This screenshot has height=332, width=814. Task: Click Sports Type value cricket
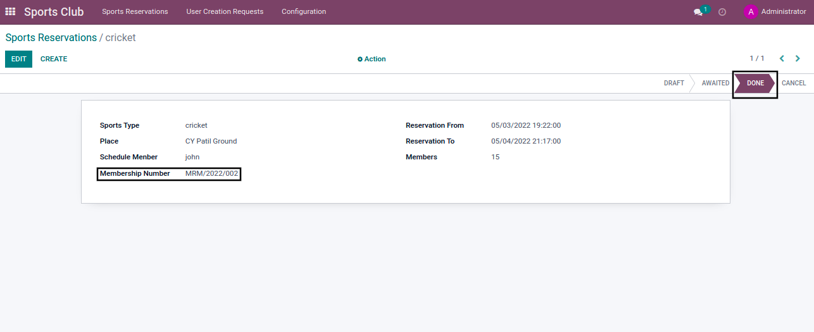tap(196, 125)
